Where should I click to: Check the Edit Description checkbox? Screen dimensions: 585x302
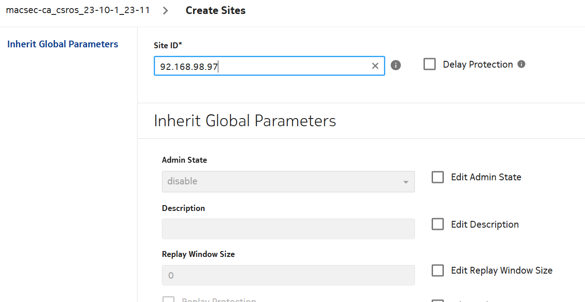(x=438, y=224)
